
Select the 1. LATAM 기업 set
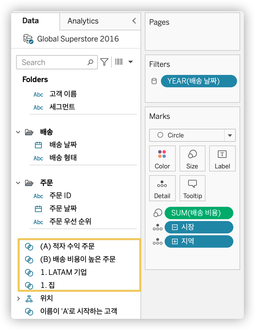63,272
